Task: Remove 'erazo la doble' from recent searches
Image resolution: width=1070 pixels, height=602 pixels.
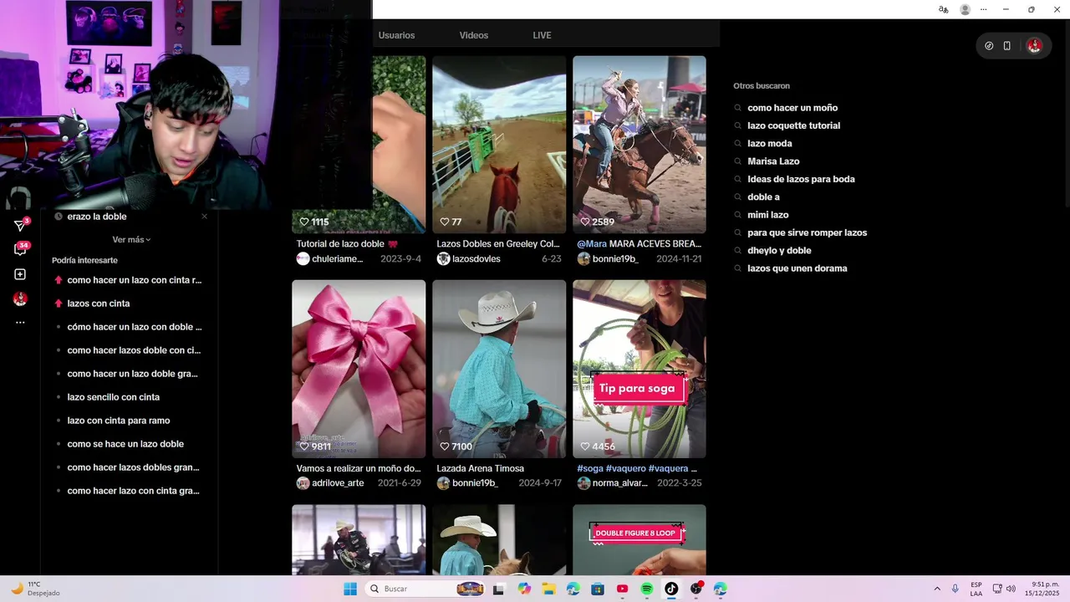Action: pyautogui.click(x=204, y=217)
